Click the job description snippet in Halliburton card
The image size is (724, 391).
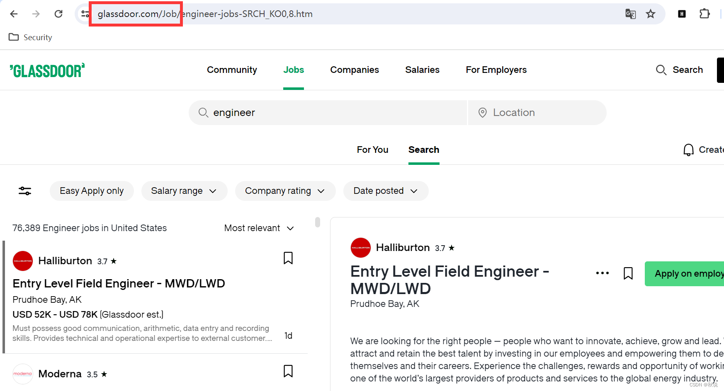(x=142, y=333)
